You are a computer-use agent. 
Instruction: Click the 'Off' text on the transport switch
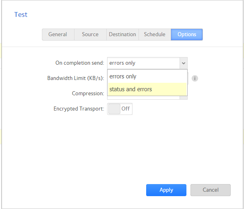tap(126, 109)
